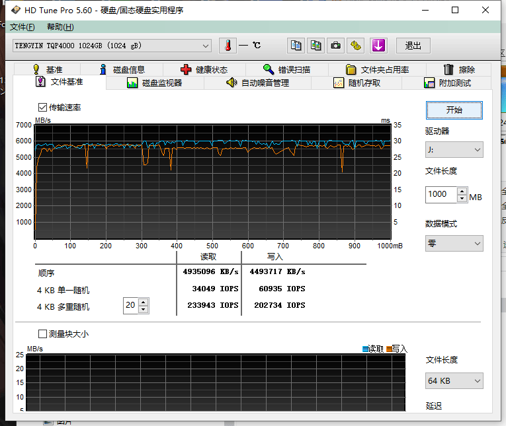Screen dimensions: 506x426
Task: Expand the 64 KB file length dropdown
Action: [x=454, y=381]
